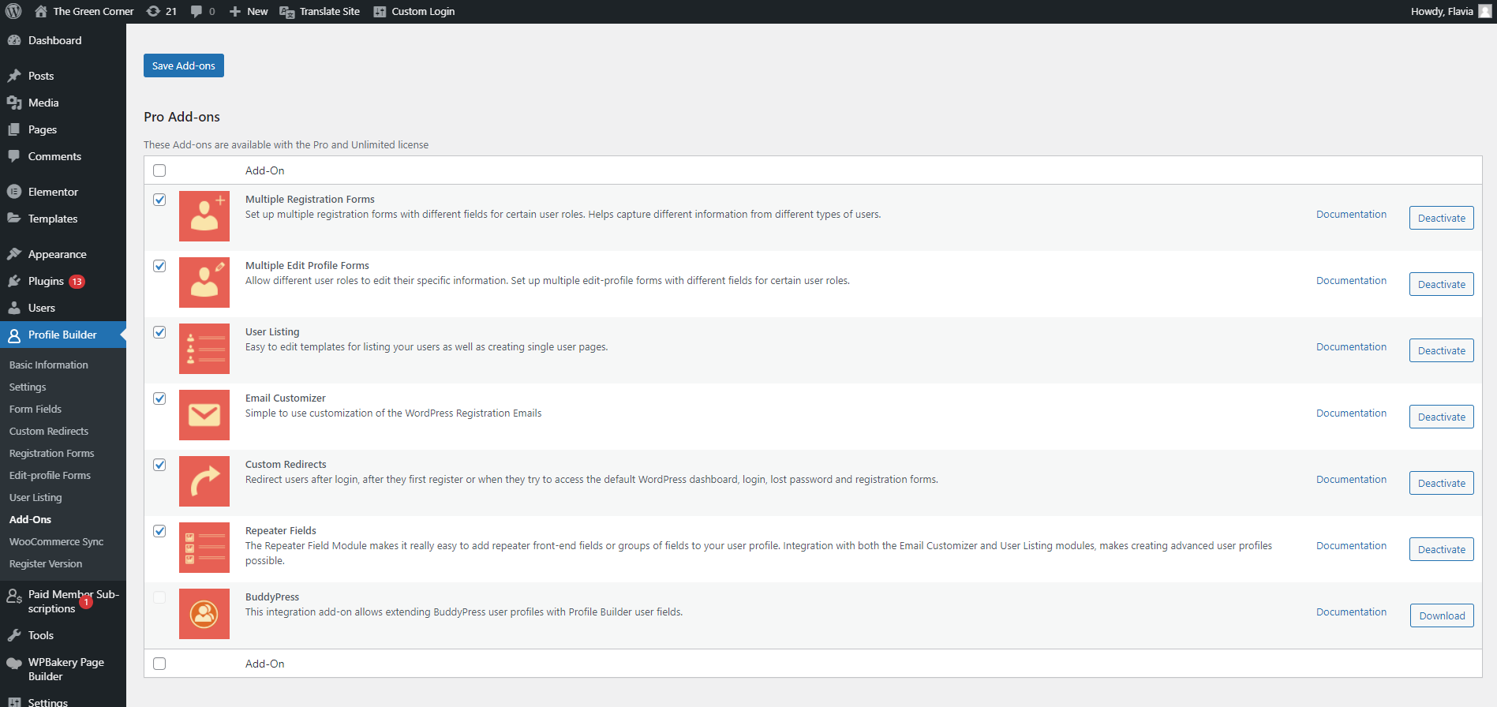This screenshot has width=1497, height=707.
Task: Open Comments in the sidebar
Action: click(x=63, y=156)
